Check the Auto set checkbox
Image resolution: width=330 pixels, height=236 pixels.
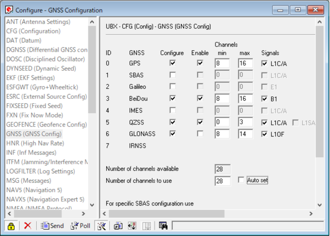241,180
